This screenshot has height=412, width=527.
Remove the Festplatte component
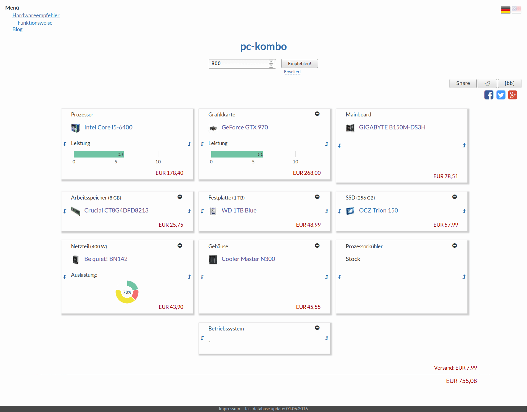point(317,197)
